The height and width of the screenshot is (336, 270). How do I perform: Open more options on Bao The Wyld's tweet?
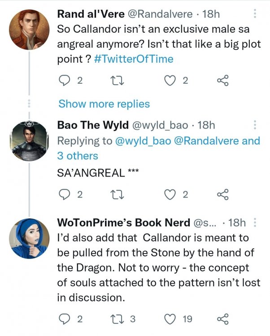coord(255,125)
